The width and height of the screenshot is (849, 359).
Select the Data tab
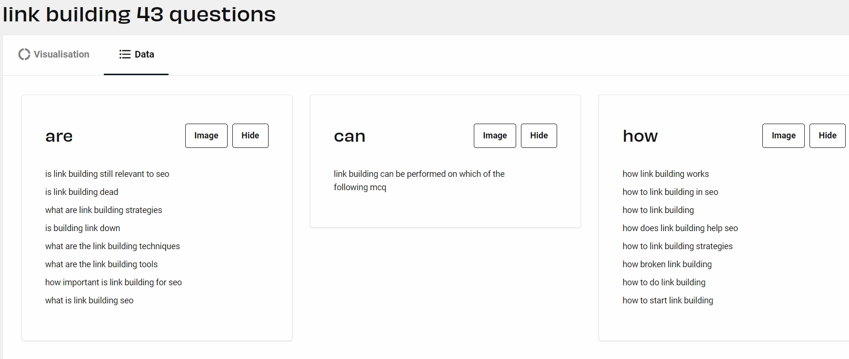(x=137, y=55)
